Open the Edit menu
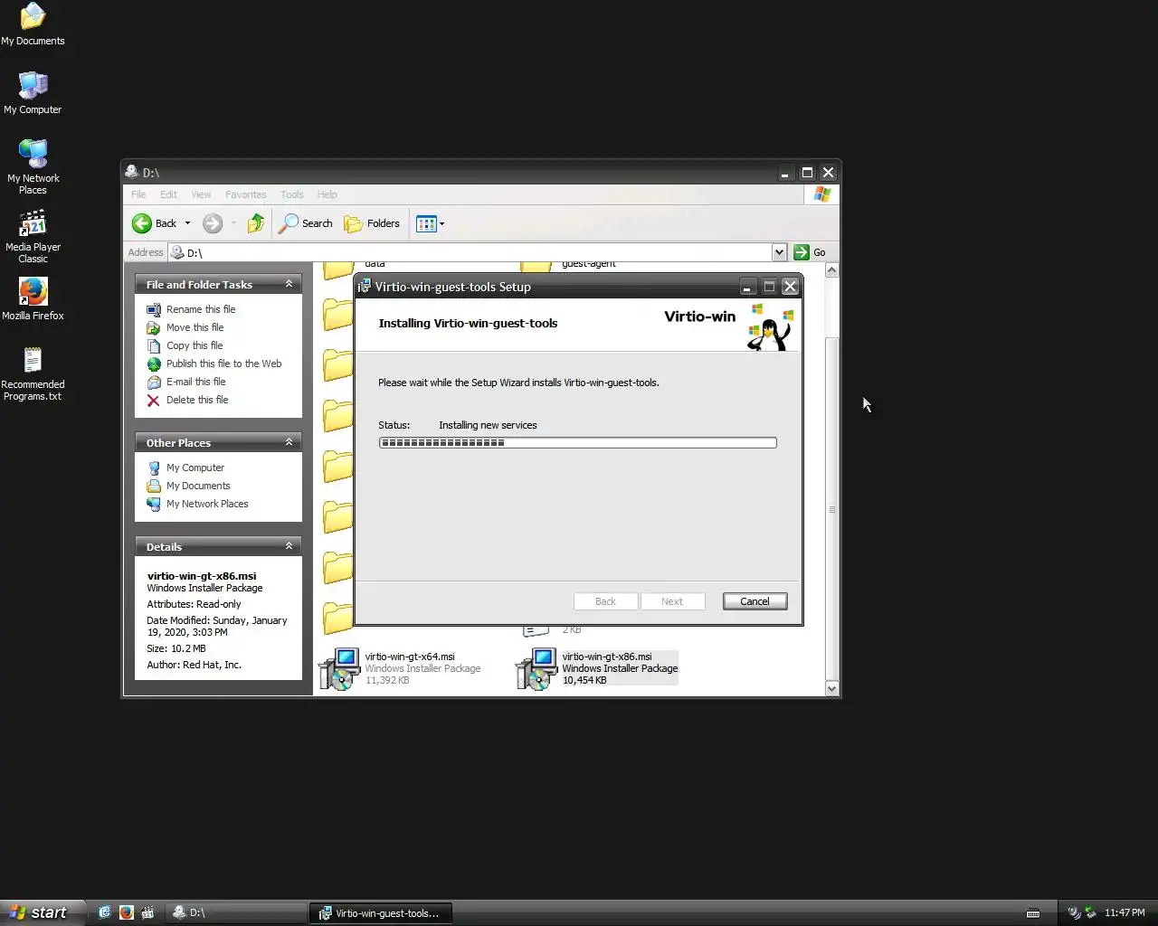The width and height of the screenshot is (1158, 926). click(x=168, y=194)
